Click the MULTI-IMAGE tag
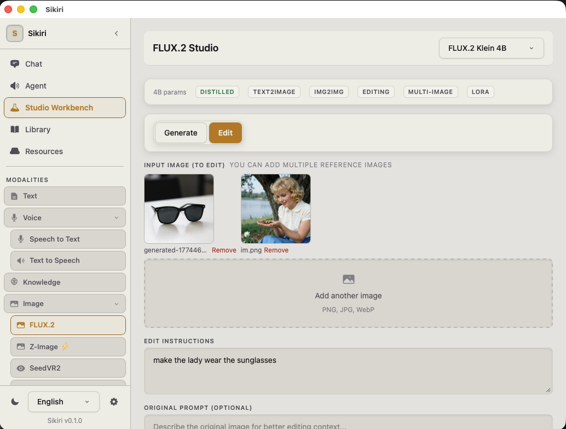The width and height of the screenshot is (566, 429). 430,92
